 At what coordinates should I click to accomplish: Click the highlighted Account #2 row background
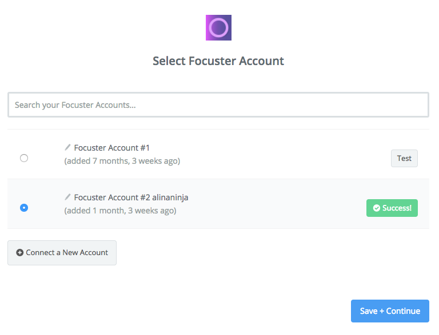pos(218,204)
